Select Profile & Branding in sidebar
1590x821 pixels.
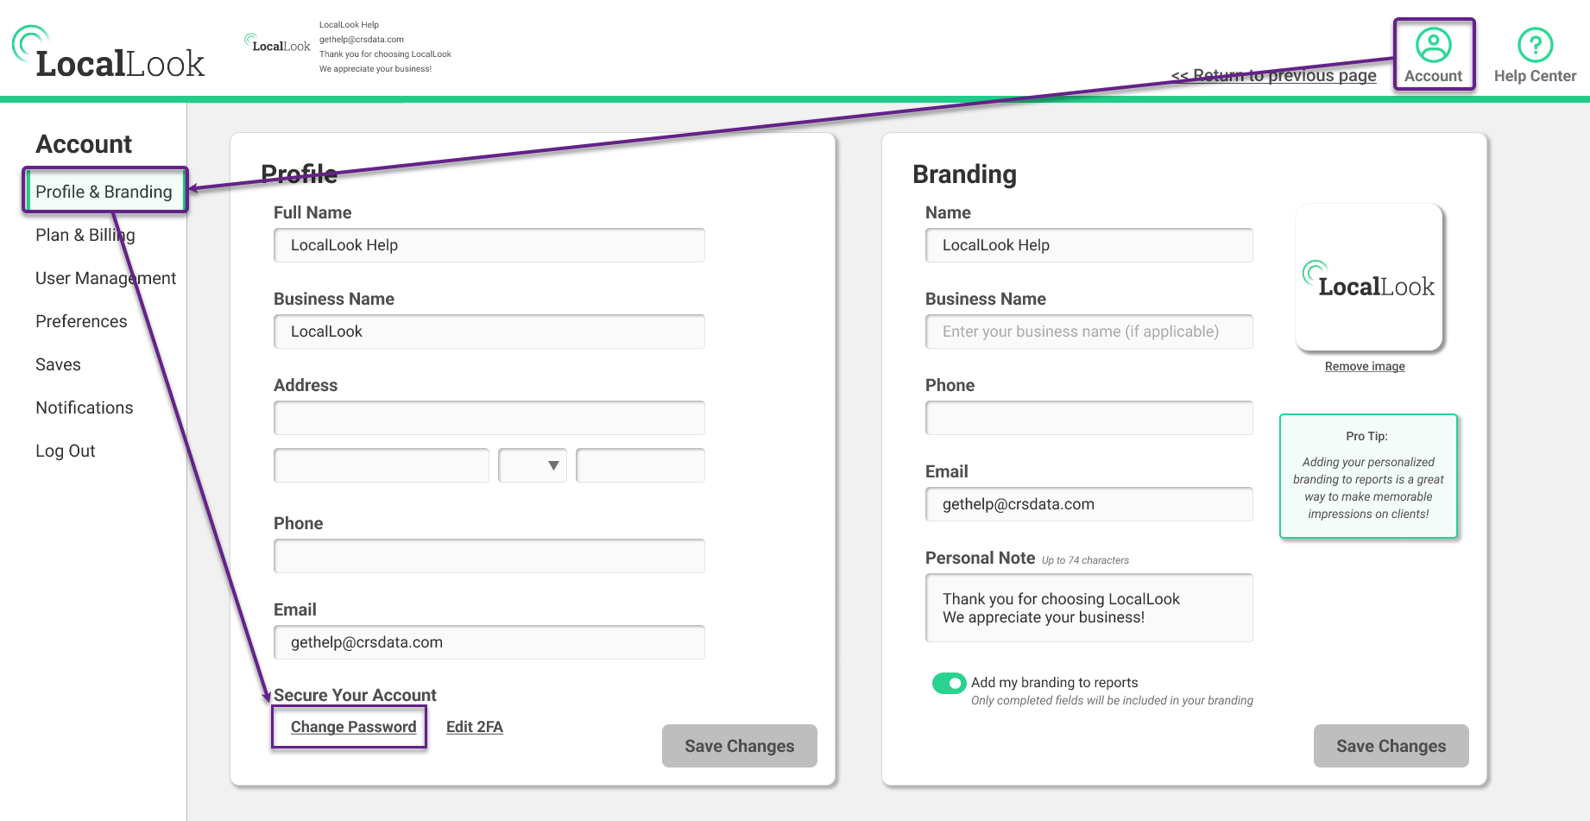coord(104,192)
